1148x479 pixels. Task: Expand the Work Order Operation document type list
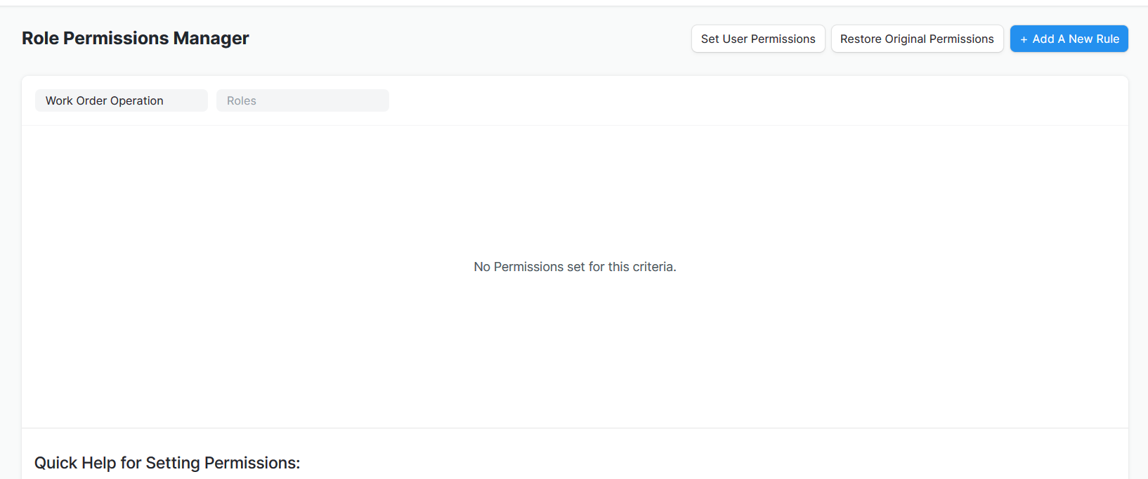coord(121,100)
